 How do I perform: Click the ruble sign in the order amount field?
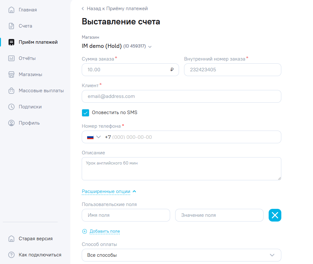(x=172, y=70)
